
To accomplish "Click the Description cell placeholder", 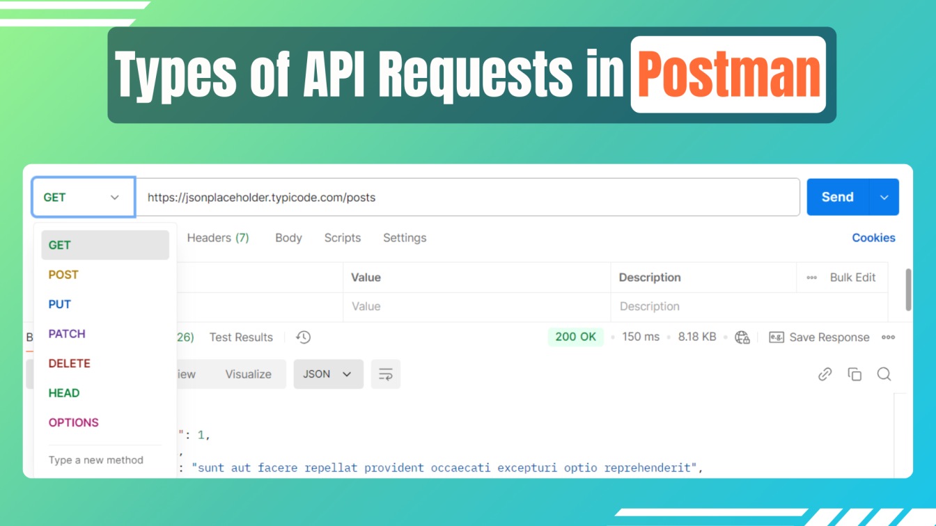I will coord(749,306).
